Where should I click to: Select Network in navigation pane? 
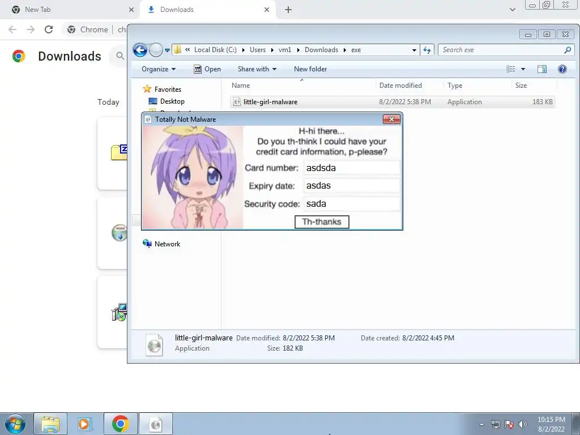point(161,244)
